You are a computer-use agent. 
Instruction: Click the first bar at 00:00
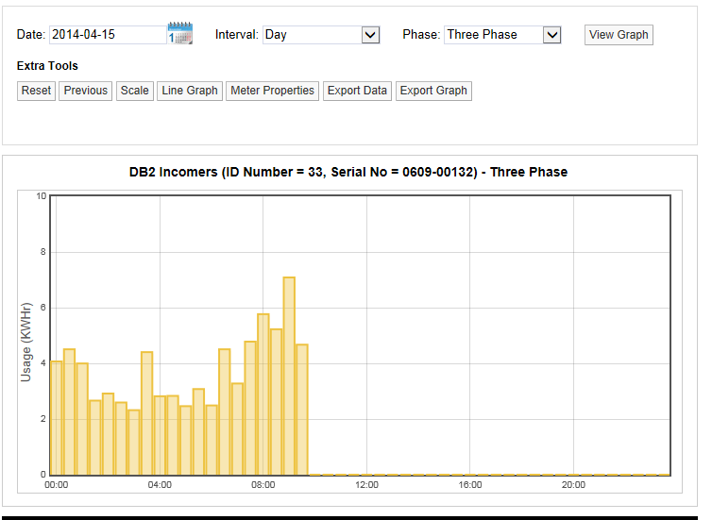coord(57,417)
